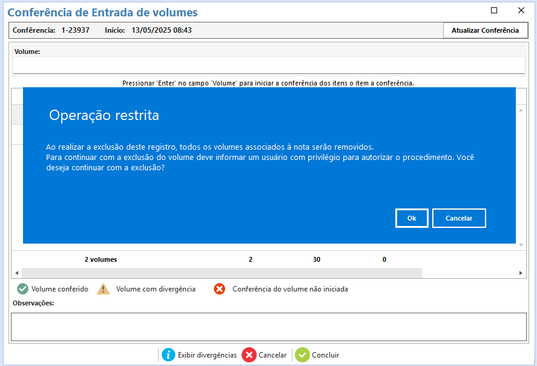Close the Conferência de Entrada de volumes window
This screenshot has width=537, height=366.
tap(521, 10)
